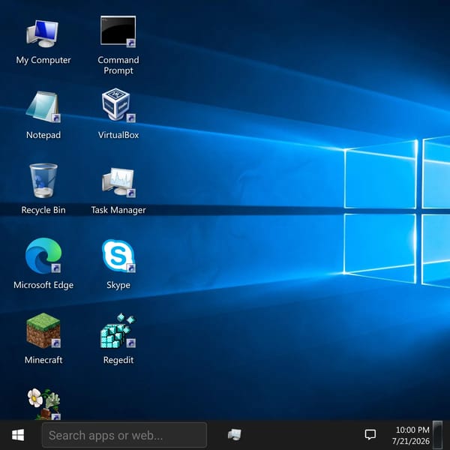Click the Recycle Bin label text
The width and height of the screenshot is (450, 450).
tap(43, 210)
